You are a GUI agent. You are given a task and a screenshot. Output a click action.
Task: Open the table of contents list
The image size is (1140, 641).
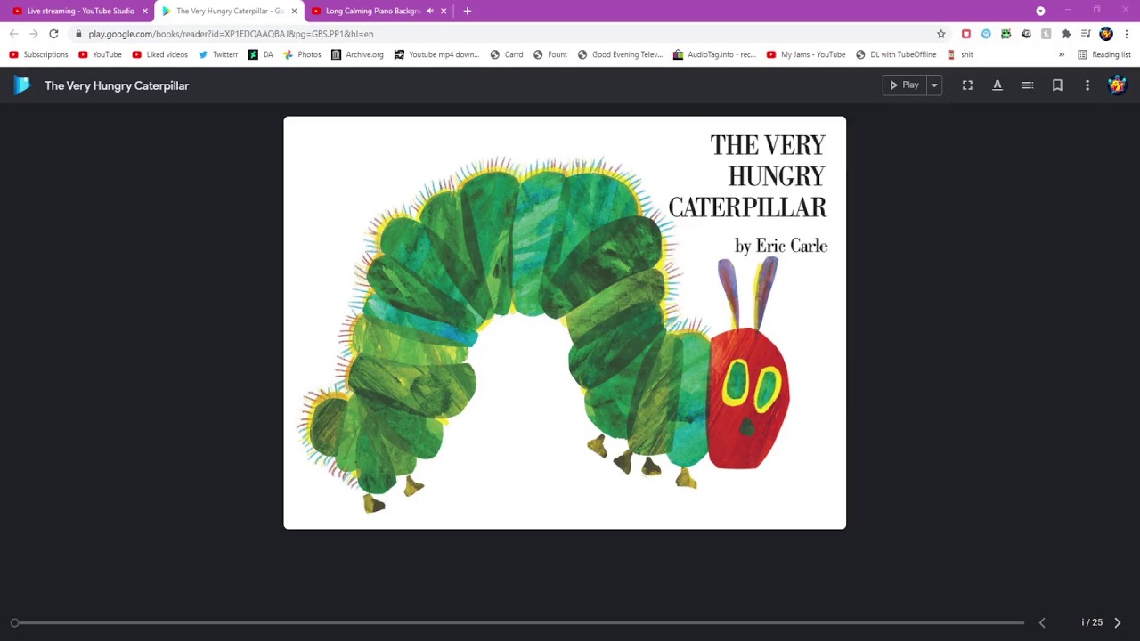point(1027,85)
